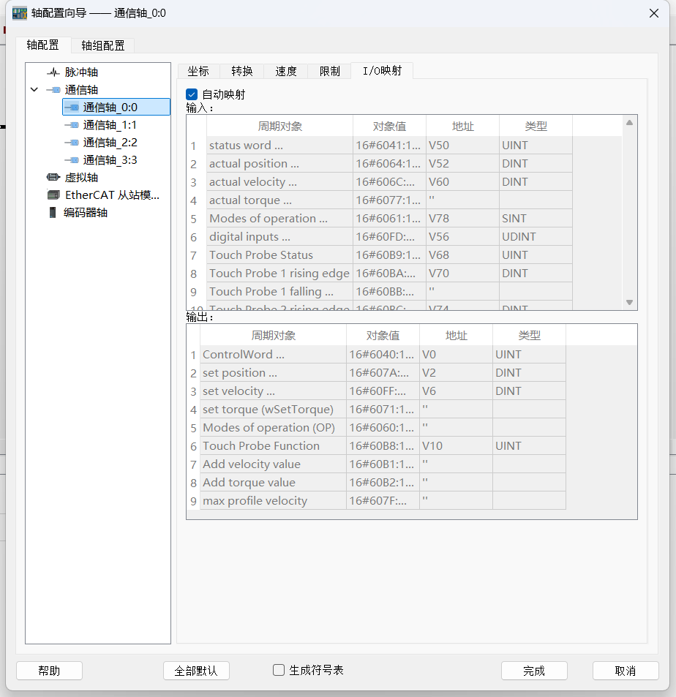676x697 pixels.
Task: Click the V10 address cell
Action: tap(456, 445)
